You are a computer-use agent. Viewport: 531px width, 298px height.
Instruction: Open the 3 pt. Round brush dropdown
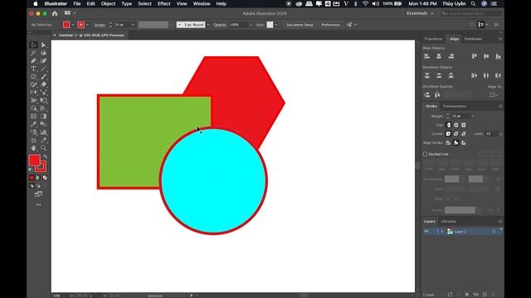(x=208, y=25)
